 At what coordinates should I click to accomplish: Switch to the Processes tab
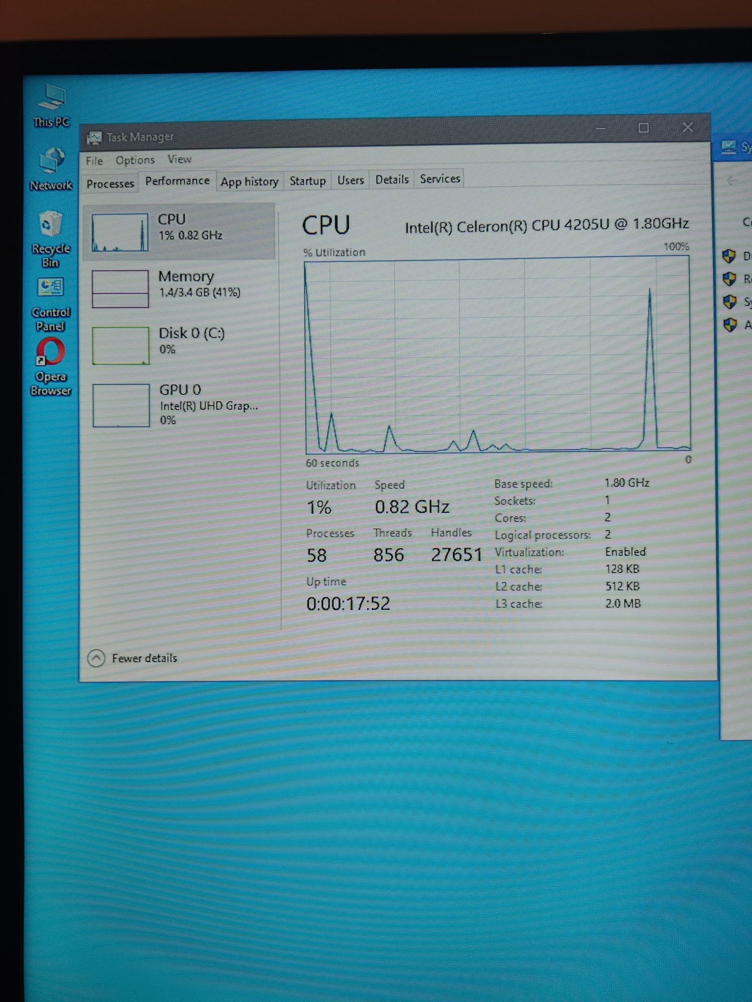[110, 183]
